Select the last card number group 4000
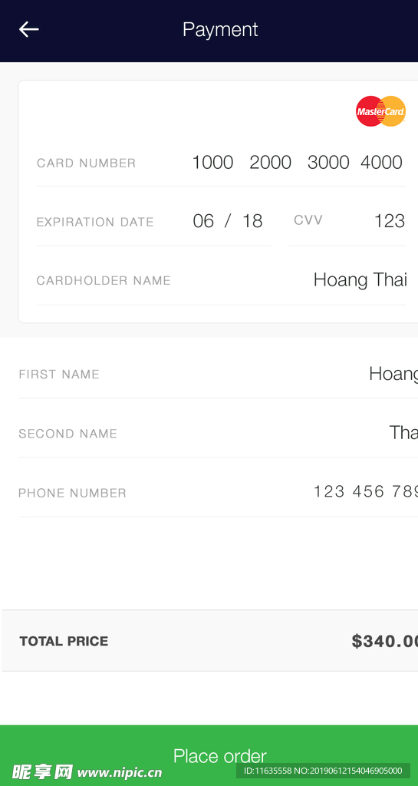Image resolution: width=418 pixels, height=786 pixels. (381, 163)
